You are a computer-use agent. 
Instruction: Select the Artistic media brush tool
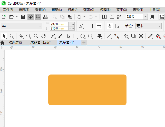click(x=60, y=36)
